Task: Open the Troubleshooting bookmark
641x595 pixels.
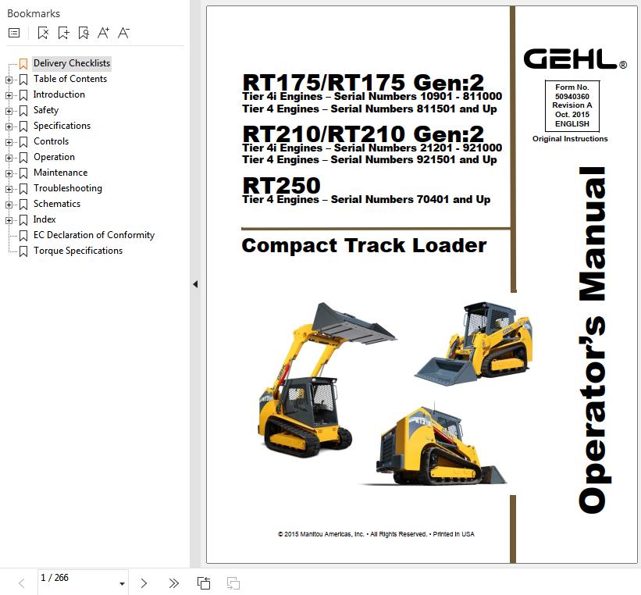Action: [67, 188]
